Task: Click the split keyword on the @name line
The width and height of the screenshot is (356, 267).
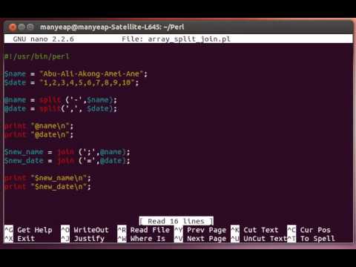Action: 50,100
